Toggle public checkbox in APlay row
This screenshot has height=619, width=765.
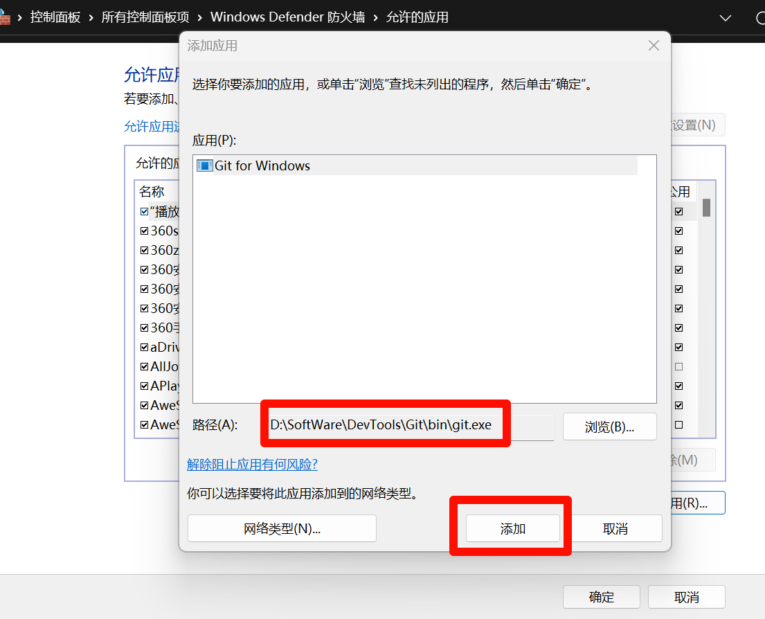(678, 386)
